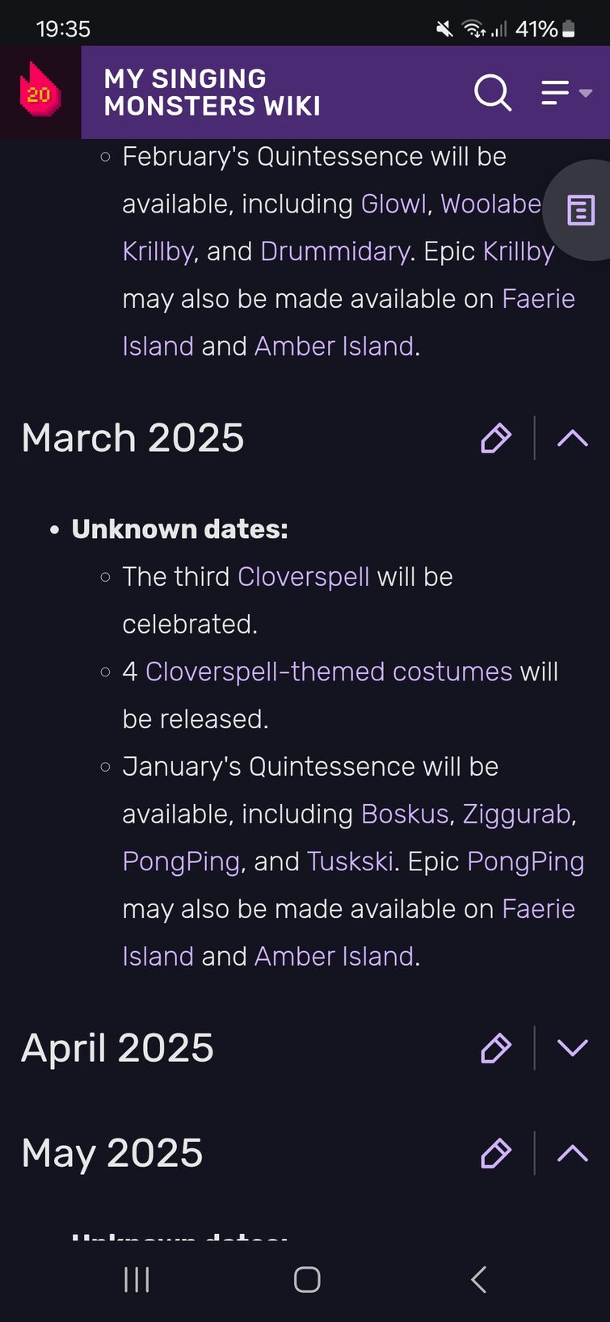Open the floating table of contents button
Screen dimensions: 610x1322
581,210
